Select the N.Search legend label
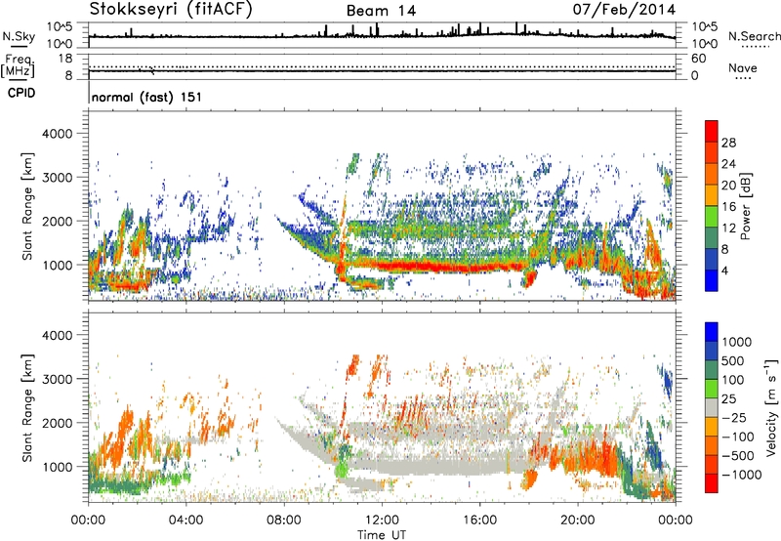The height and width of the screenshot is (541, 781). [x=754, y=36]
